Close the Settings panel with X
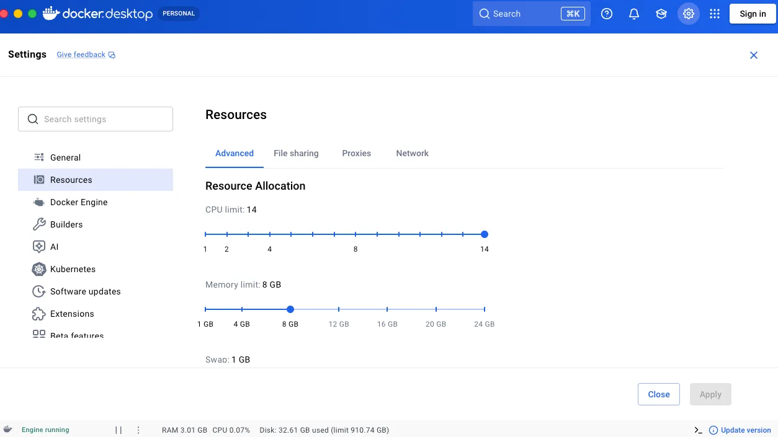The height and width of the screenshot is (437, 778). pos(754,55)
